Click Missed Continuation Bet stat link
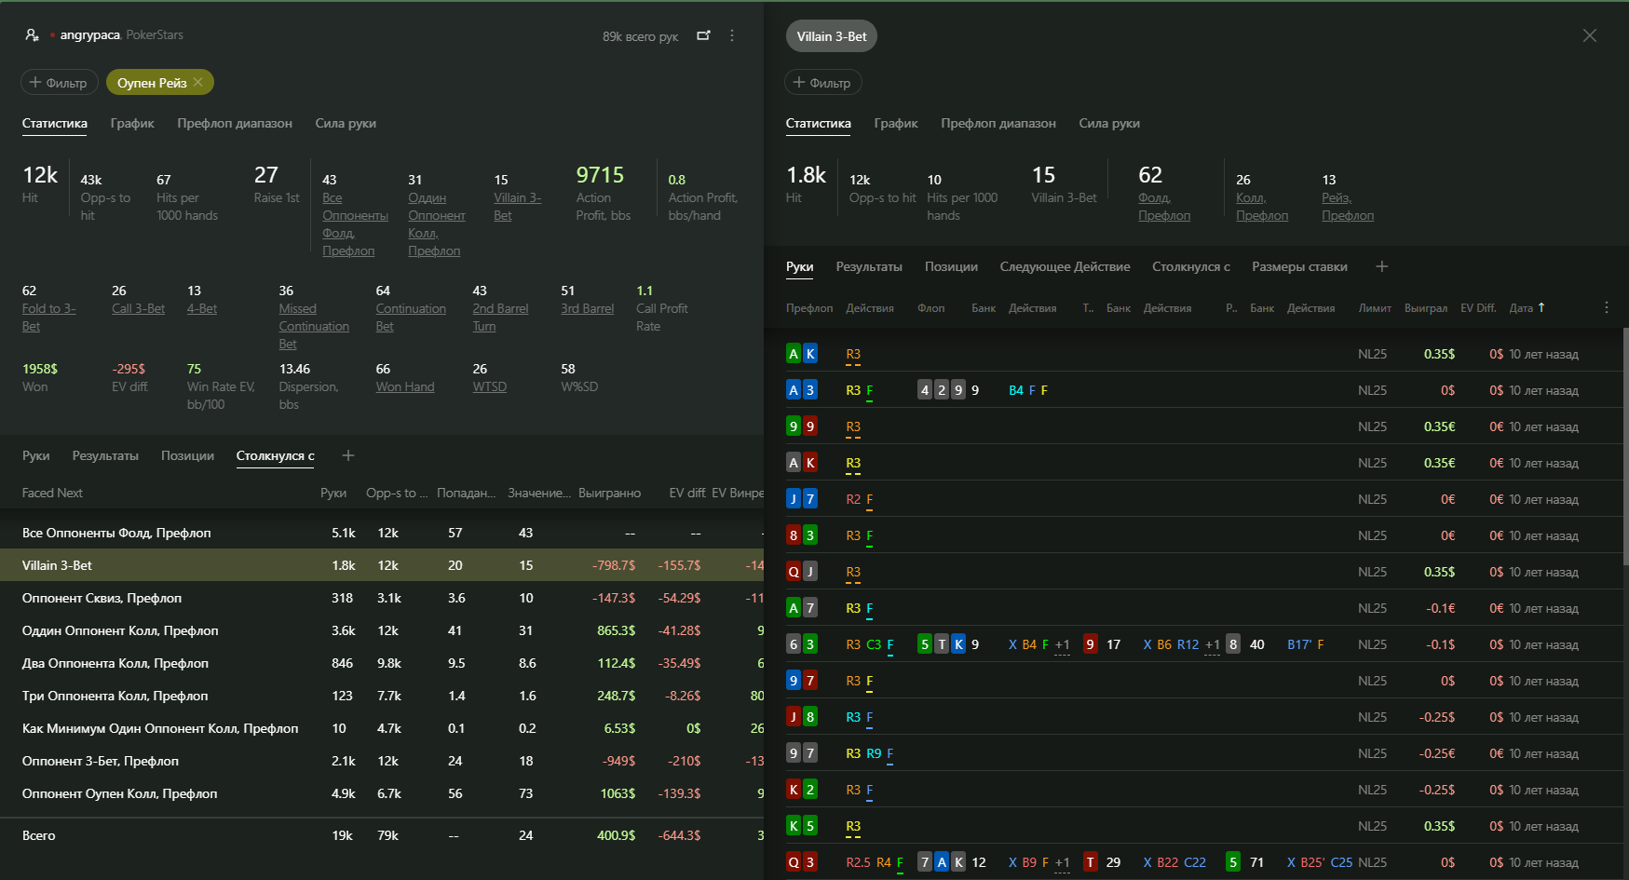Screen dimensions: 1629x880 click(314, 326)
